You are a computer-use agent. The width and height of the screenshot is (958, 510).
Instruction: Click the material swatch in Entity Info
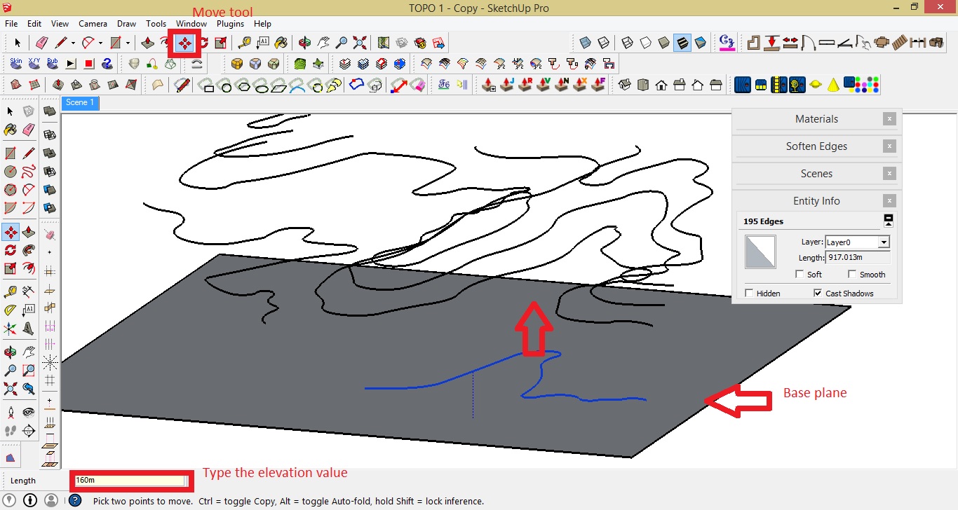coord(761,251)
